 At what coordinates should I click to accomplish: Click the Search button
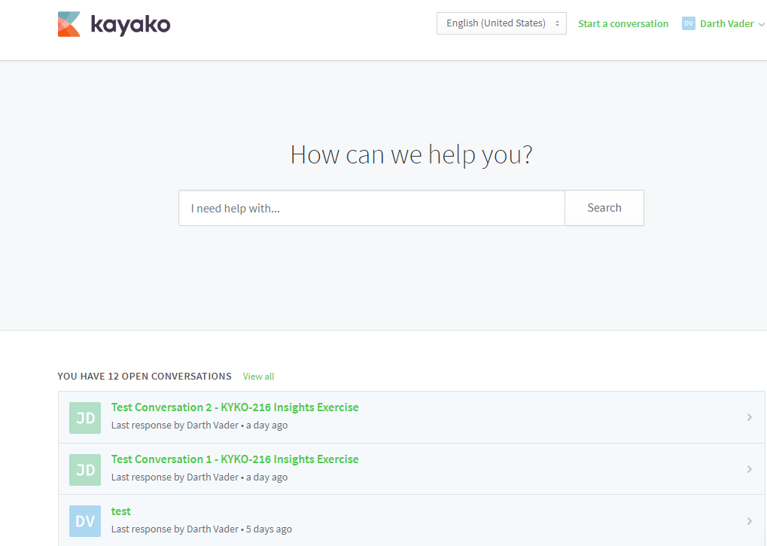point(604,208)
